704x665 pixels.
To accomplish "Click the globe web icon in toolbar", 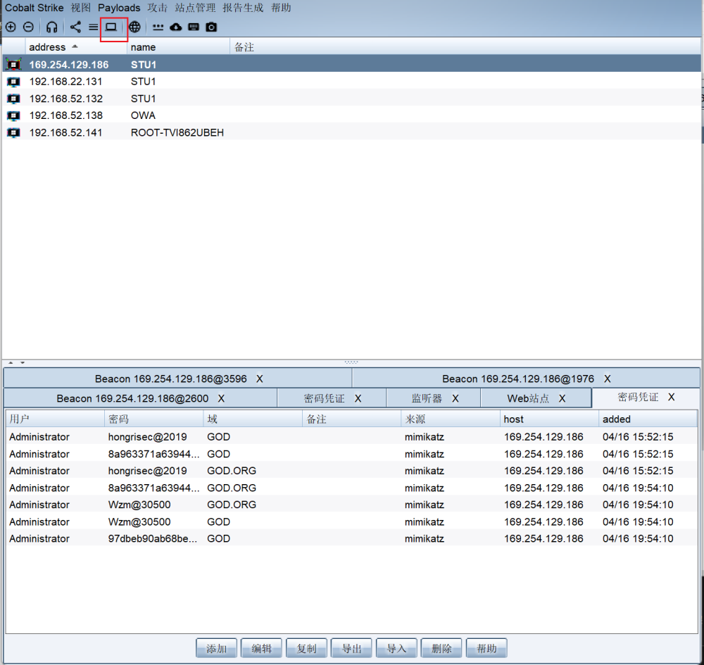I will (134, 27).
